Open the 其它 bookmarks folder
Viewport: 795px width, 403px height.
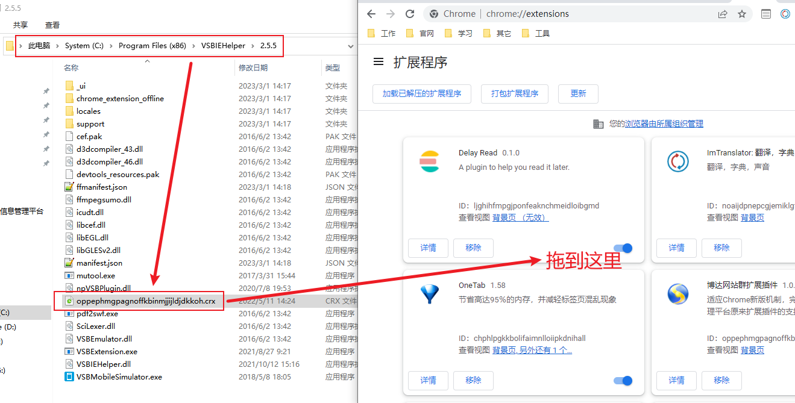(x=498, y=34)
